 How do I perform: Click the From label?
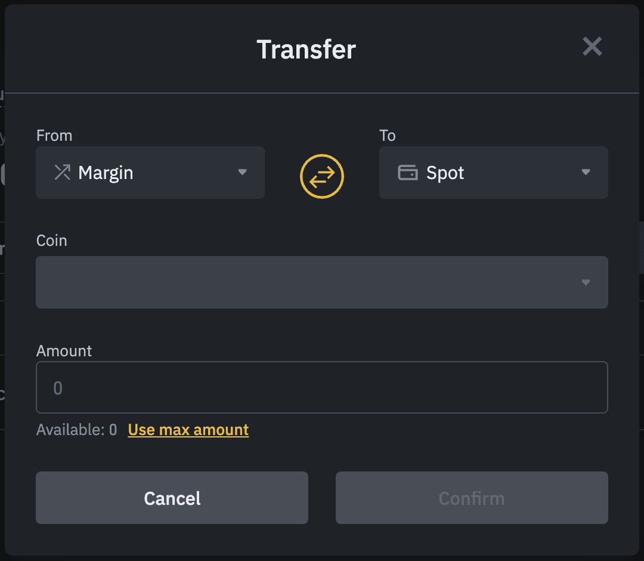54,135
